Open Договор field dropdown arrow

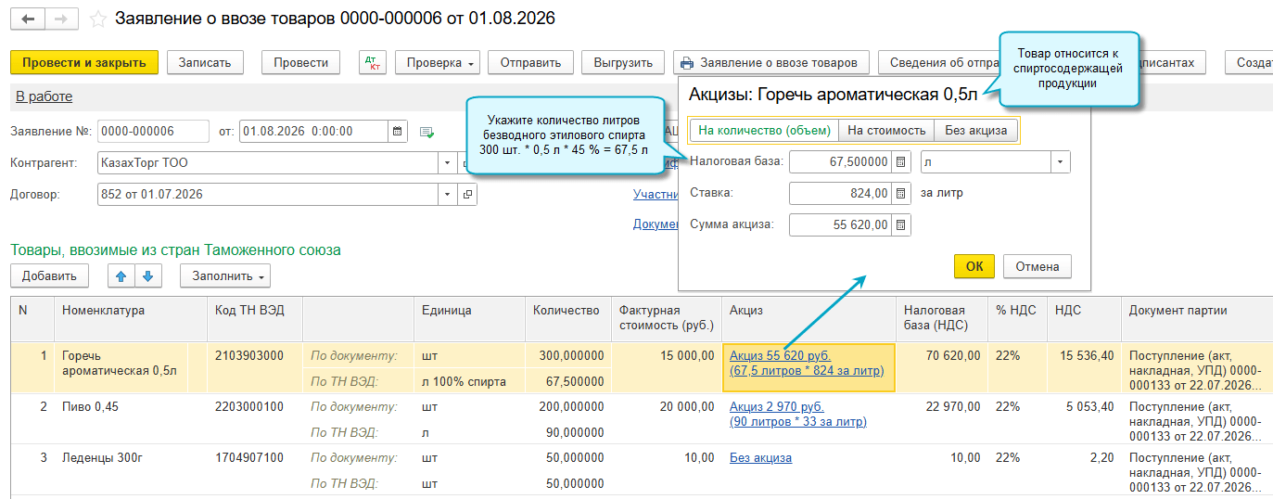[x=448, y=195]
